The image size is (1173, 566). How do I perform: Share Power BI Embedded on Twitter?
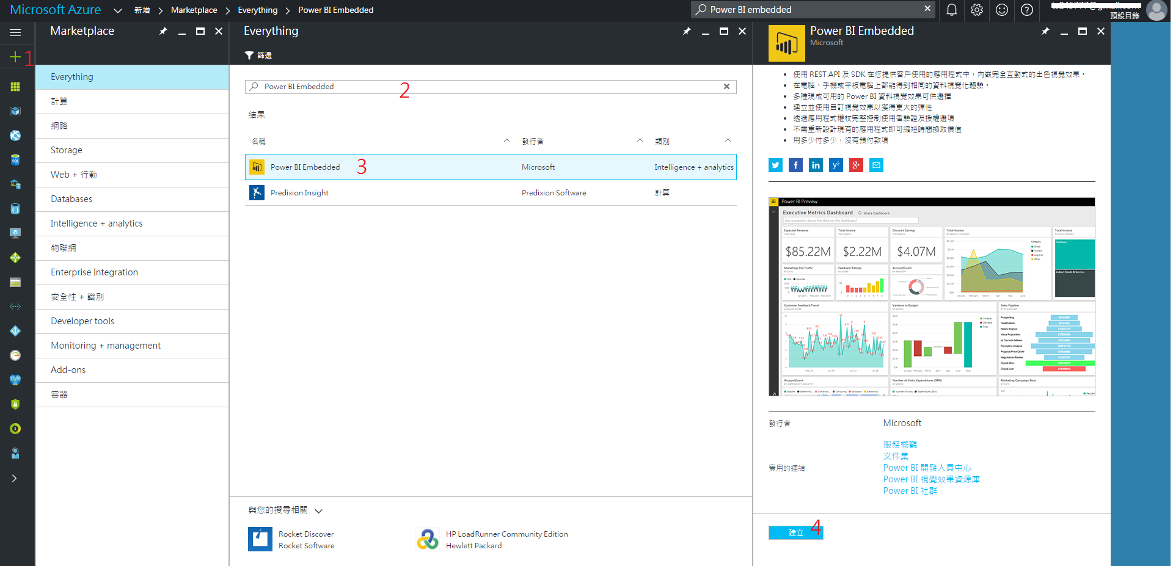775,165
